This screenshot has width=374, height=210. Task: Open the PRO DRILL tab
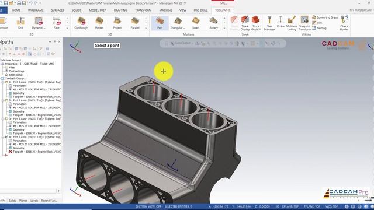point(200,10)
